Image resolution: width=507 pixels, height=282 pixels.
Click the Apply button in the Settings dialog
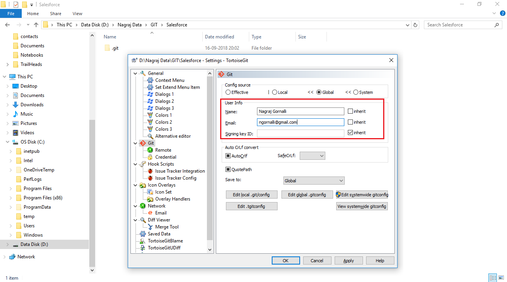(349, 261)
